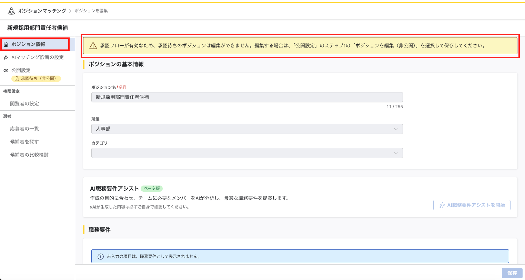Viewport: 525px width, 280px height.
Task: Click the lock icon in 承認待ち badge
Action: (17, 79)
